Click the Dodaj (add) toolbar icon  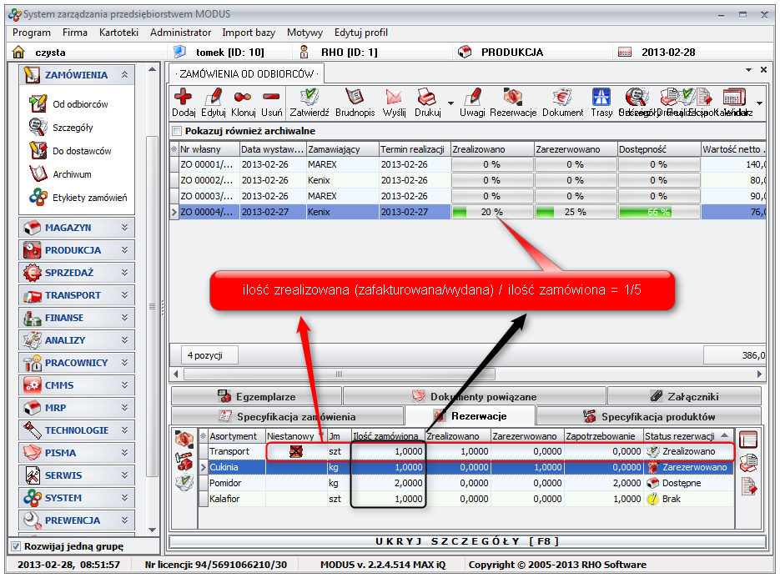[x=183, y=98]
